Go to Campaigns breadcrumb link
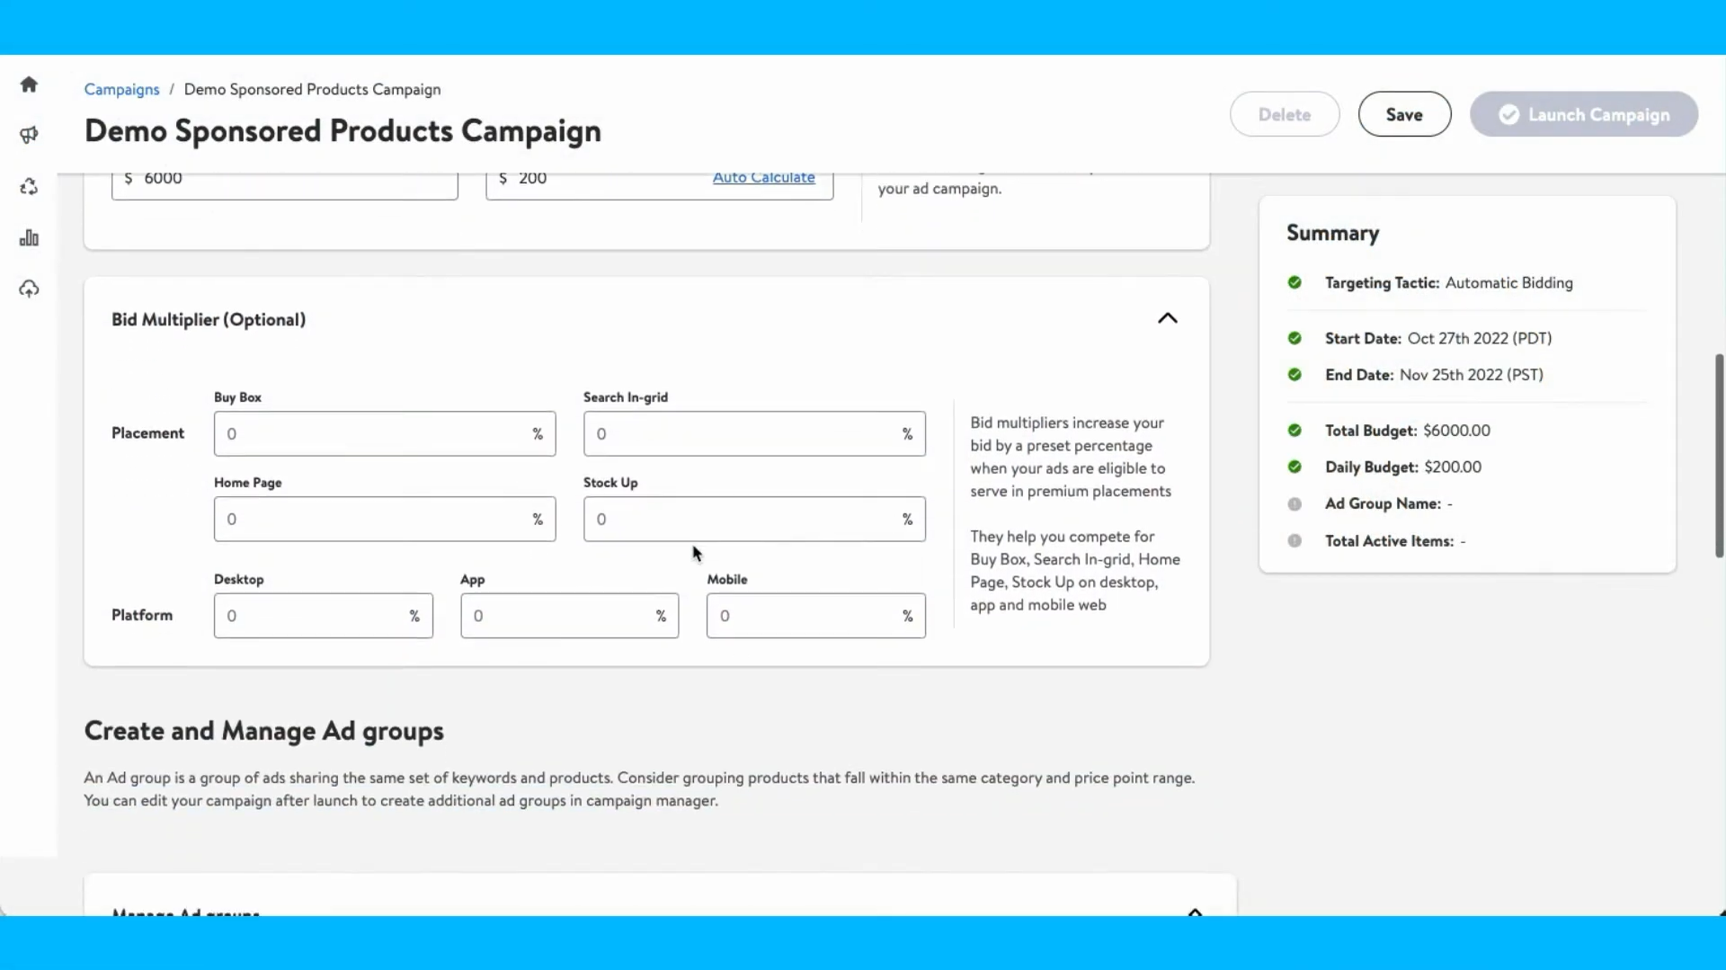The width and height of the screenshot is (1726, 970). (121, 89)
